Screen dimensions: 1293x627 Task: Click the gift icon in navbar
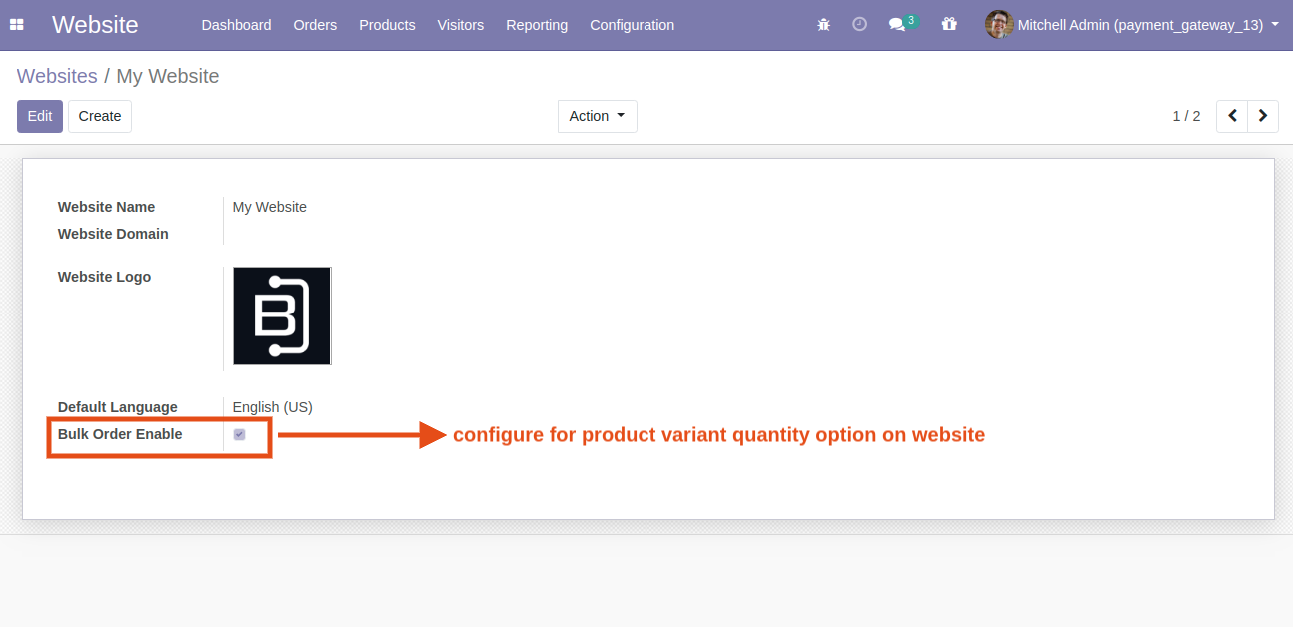coord(949,25)
